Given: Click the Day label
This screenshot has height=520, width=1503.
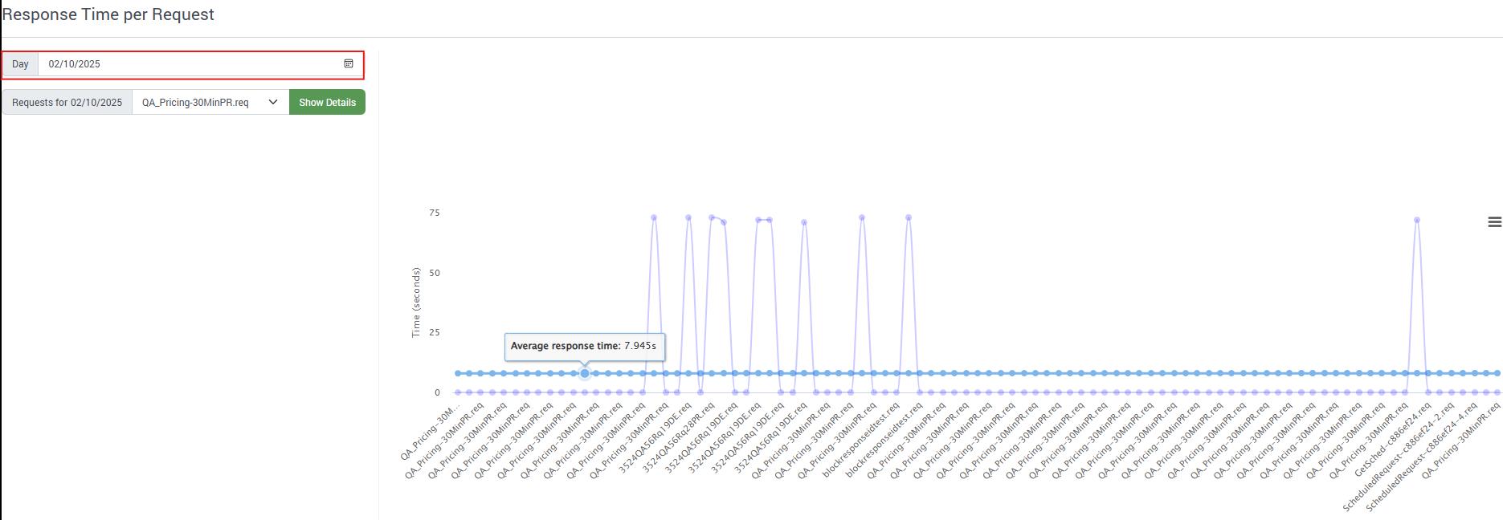Looking at the screenshot, I should click(21, 64).
